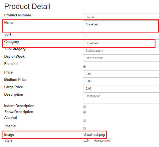The width and height of the screenshot is (159, 147).
Task: Focus the Description text area
Action: 121,98
